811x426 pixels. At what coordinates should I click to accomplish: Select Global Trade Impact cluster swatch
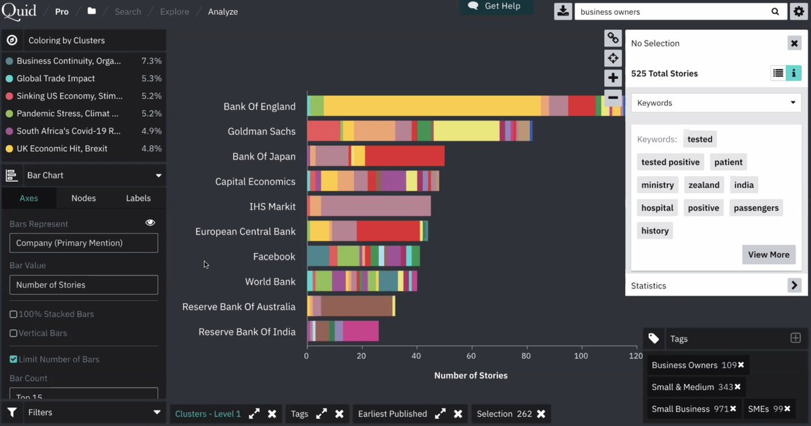tap(9, 78)
